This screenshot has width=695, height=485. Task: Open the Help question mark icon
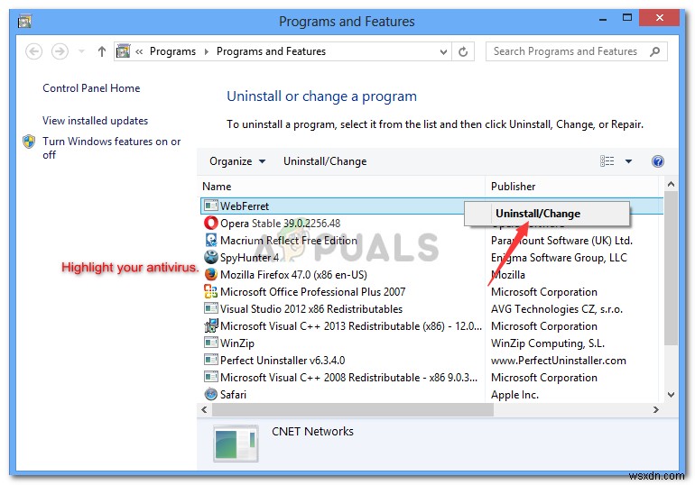[x=658, y=161]
